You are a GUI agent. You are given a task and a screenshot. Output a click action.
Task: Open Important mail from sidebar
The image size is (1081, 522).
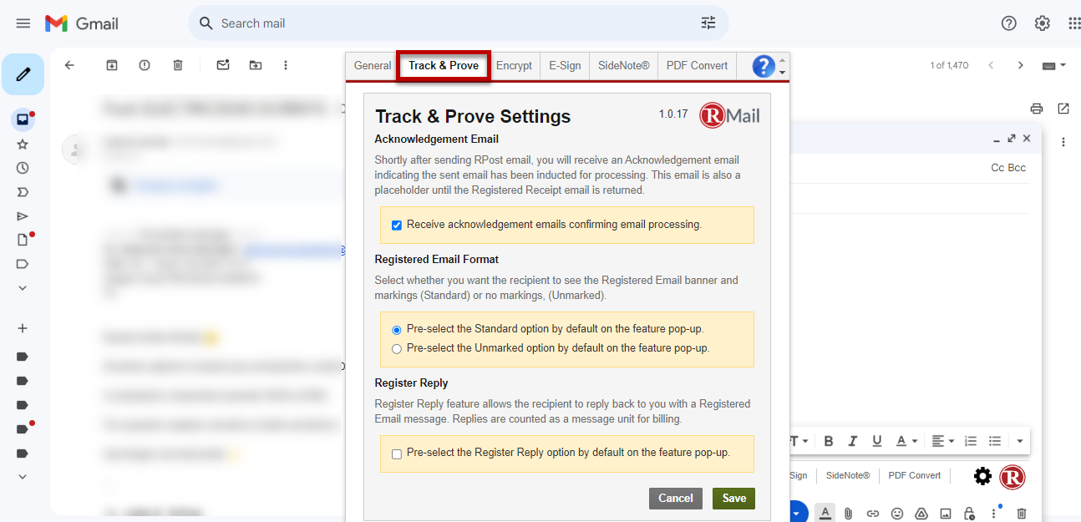[23, 192]
